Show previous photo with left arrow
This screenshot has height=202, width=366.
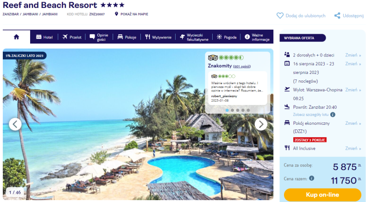click(x=15, y=124)
